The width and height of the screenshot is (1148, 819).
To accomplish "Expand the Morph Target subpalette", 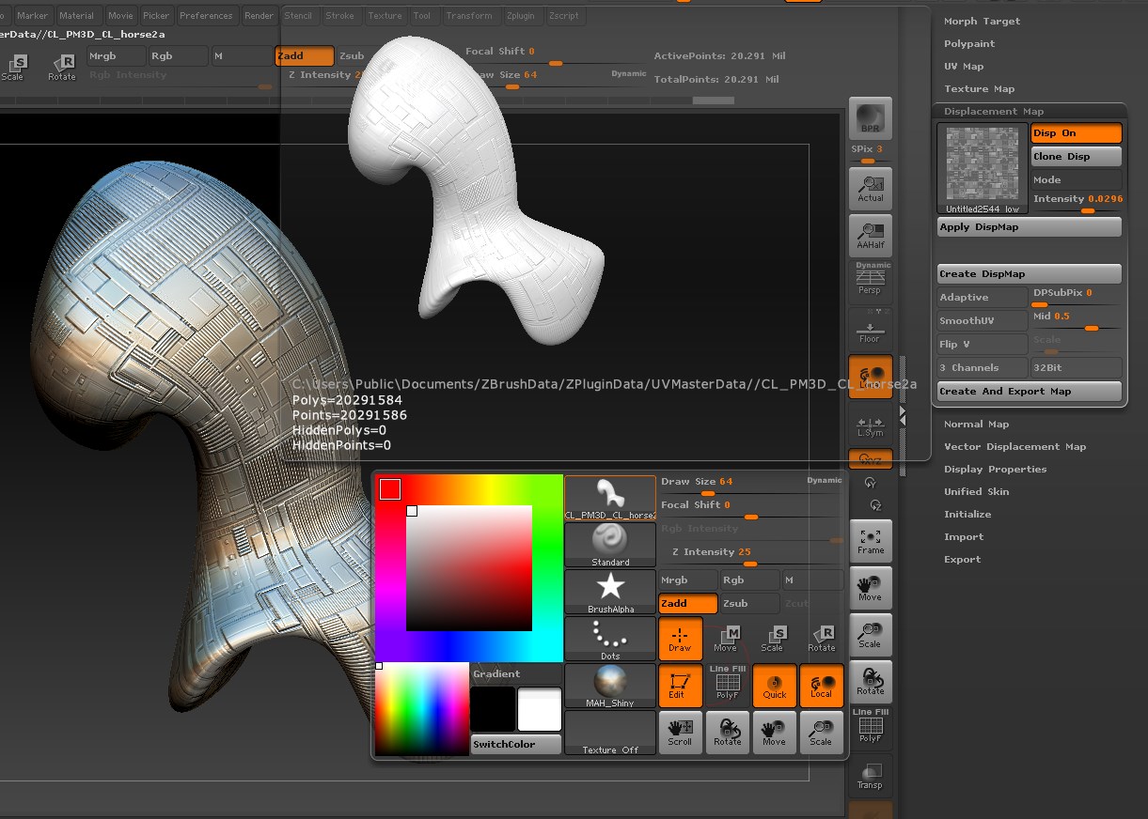I will click(982, 21).
